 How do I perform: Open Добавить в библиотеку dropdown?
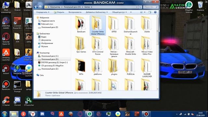(x=97, y=12)
